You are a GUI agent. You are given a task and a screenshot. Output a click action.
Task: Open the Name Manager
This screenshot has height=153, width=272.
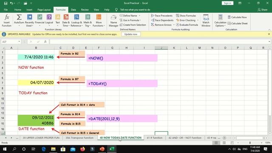(x=113, y=20)
